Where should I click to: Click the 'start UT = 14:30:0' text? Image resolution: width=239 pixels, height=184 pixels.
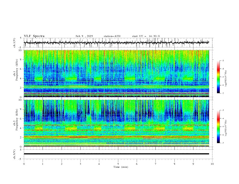point(146,36)
